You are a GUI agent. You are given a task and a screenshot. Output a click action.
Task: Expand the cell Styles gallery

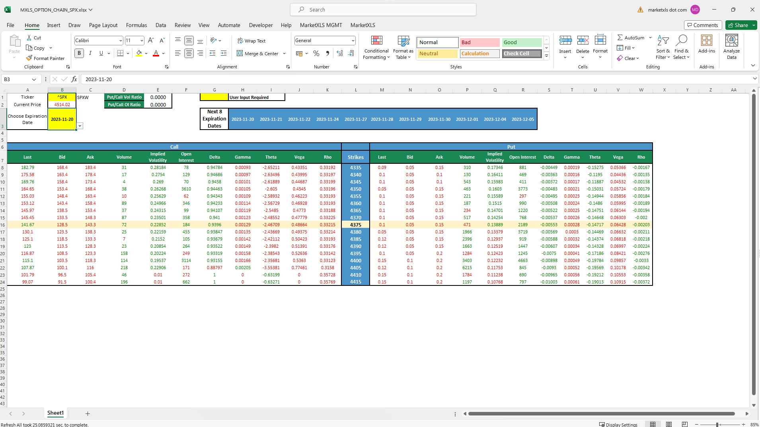[547, 56]
